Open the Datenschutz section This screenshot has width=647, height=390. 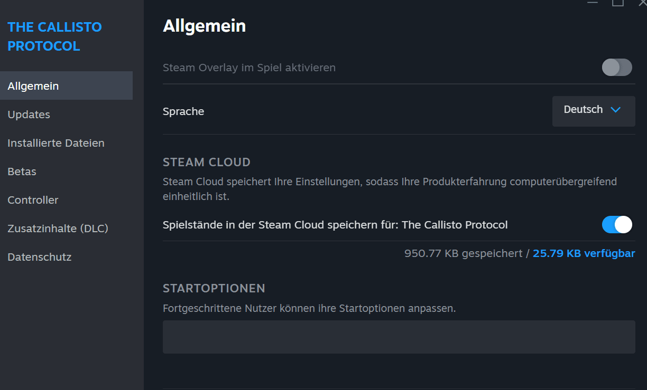pos(40,257)
